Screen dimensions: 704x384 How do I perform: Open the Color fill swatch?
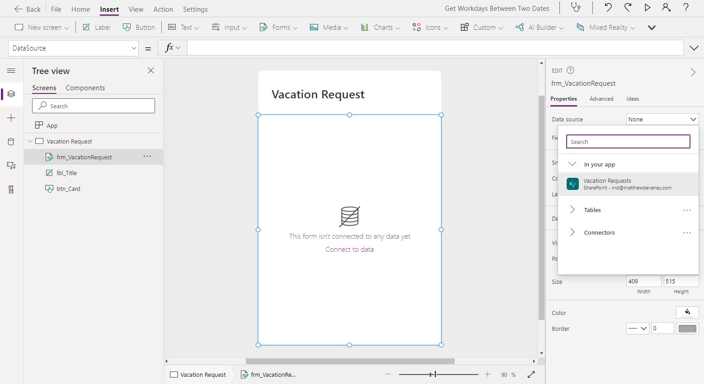[x=687, y=312]
